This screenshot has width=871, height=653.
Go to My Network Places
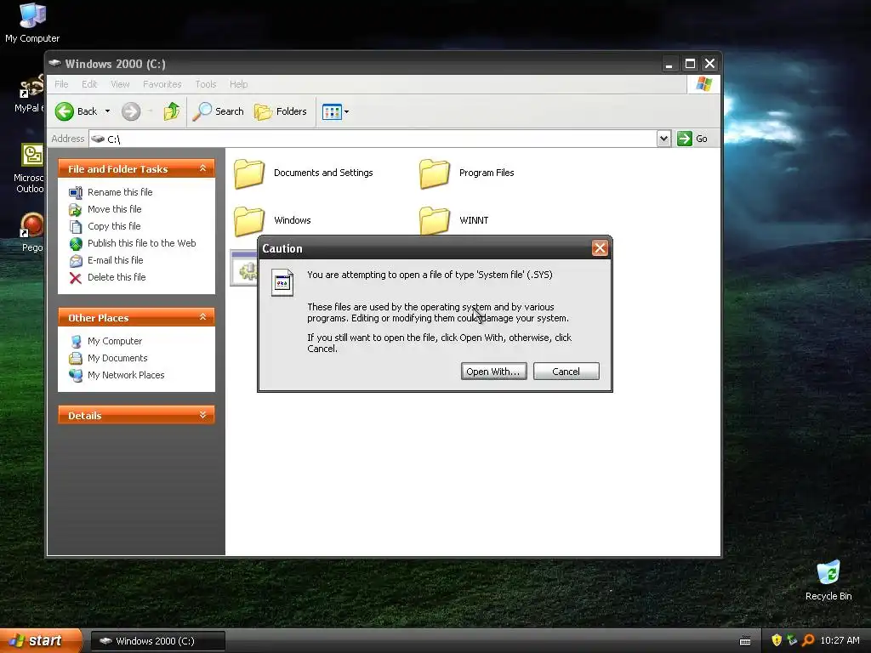126,375
